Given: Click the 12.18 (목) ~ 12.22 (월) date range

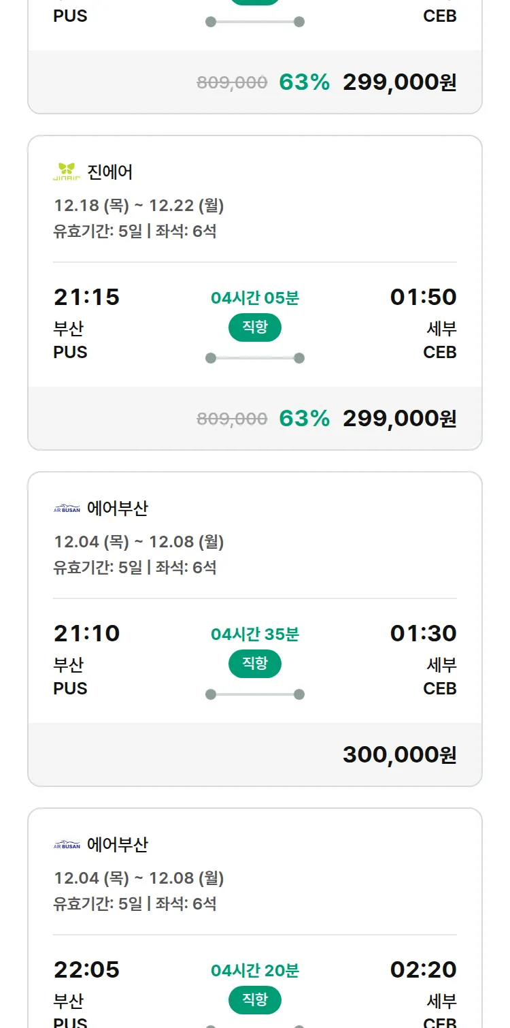Looking at the screenshot, I should pyautogui.click(x=139, y=205).
